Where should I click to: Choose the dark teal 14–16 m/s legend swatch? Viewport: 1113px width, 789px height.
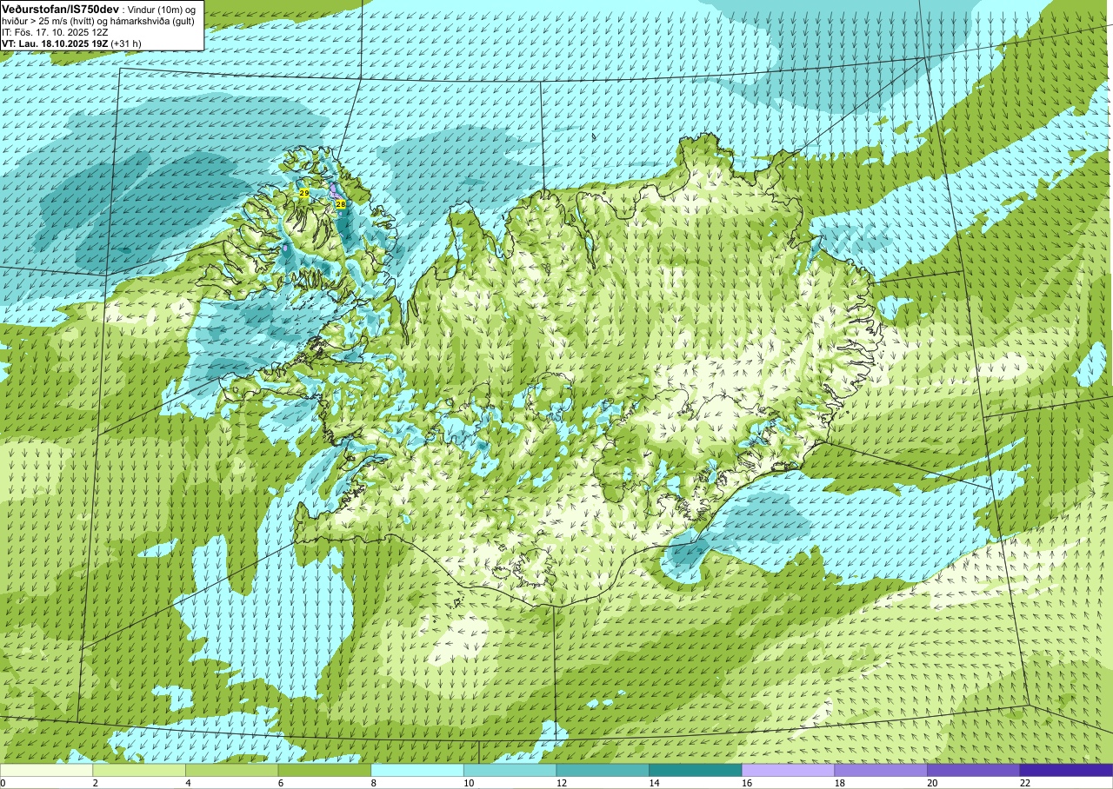coord(696,770)
